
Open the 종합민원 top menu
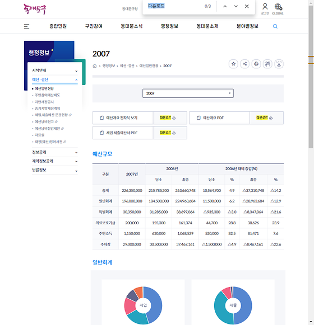tap(58, 26)
